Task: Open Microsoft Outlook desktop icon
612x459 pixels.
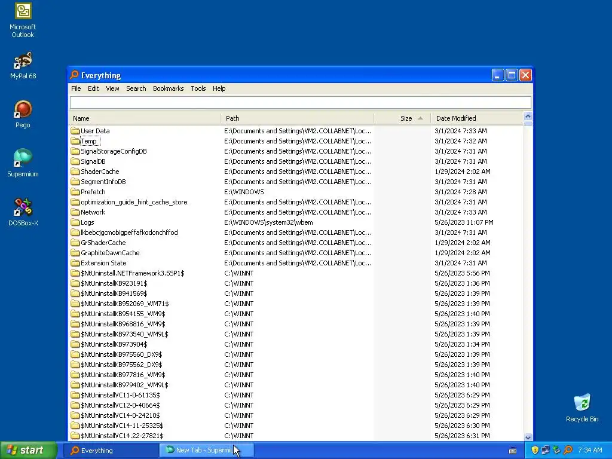Action: pos(23,20)
